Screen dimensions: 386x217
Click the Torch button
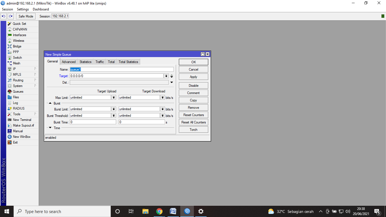point(194,130)
